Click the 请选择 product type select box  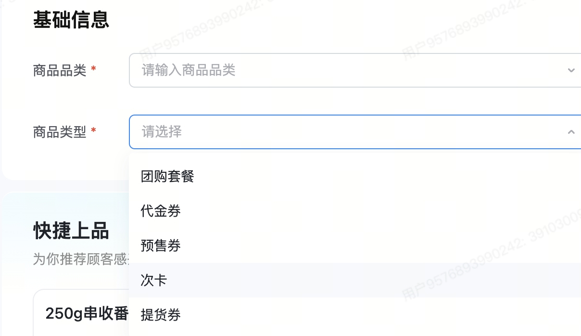[x=337, y=131]
